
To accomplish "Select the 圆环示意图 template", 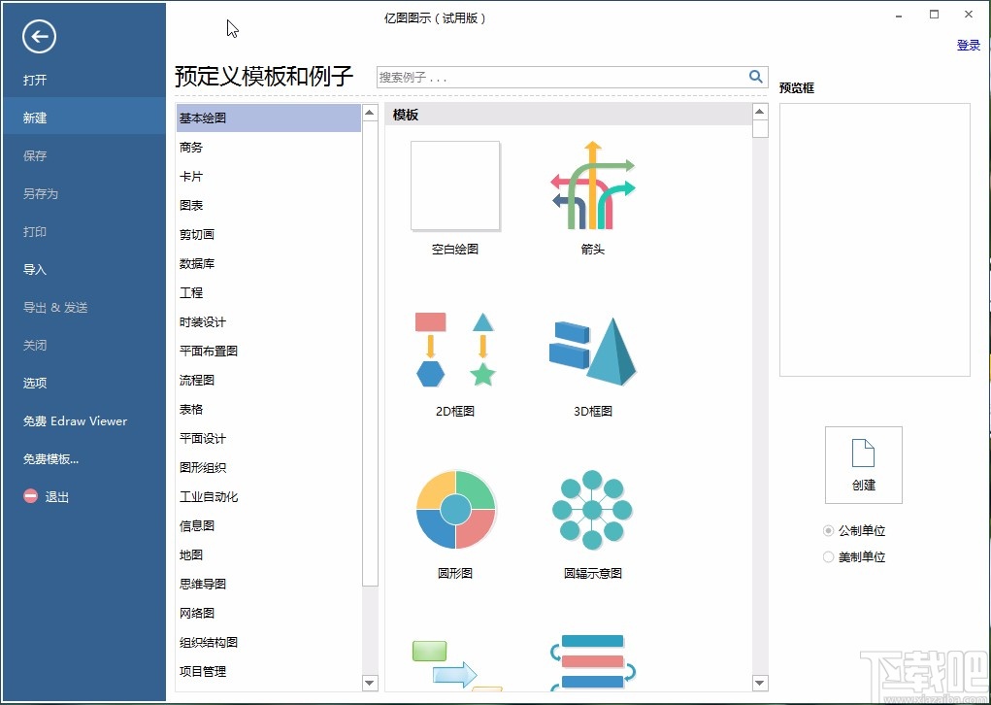I will tap(592, 510).
